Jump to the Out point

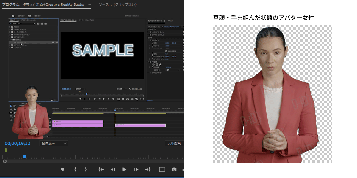click(x=148, y=169)
